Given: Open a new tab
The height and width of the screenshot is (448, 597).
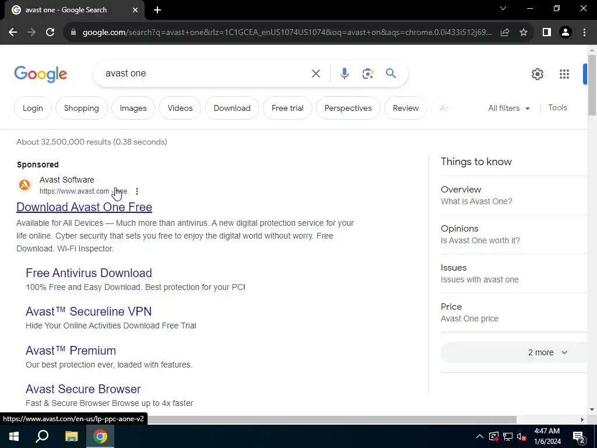Looking at the screenshot, I should [x=157, y=10].
